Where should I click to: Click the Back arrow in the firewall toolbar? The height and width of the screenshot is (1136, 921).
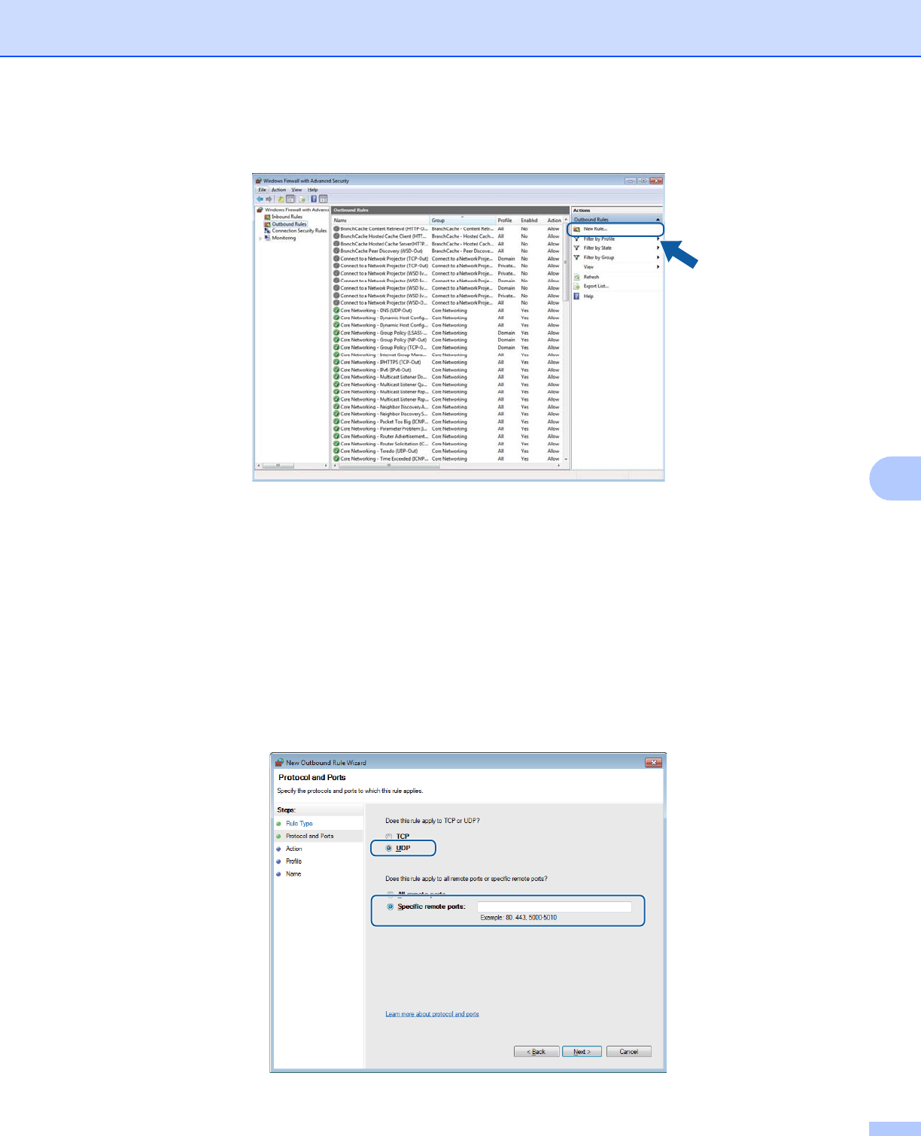coord(260,199)
